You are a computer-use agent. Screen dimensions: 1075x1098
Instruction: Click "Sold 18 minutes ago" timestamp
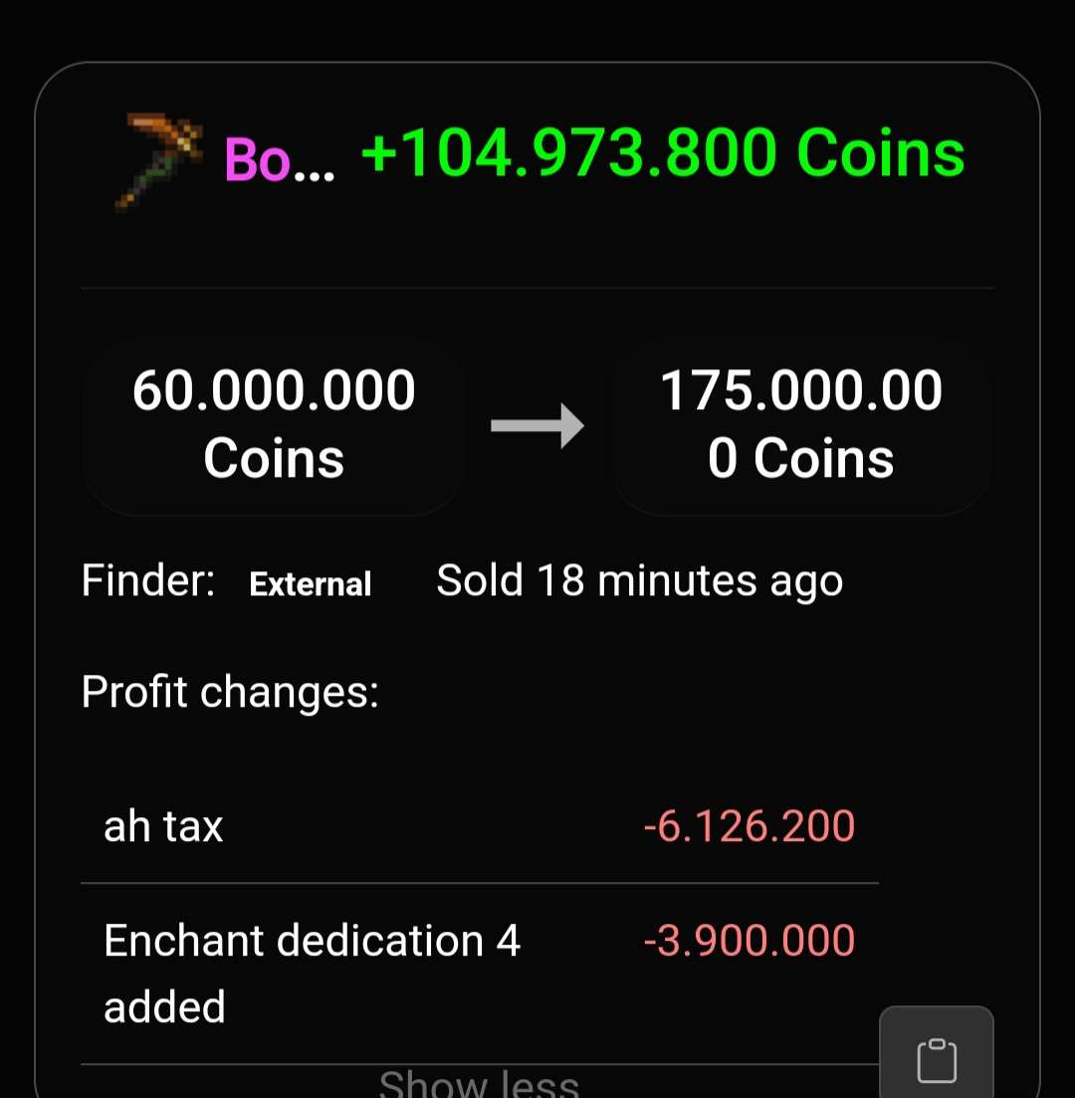coord(639,581)
